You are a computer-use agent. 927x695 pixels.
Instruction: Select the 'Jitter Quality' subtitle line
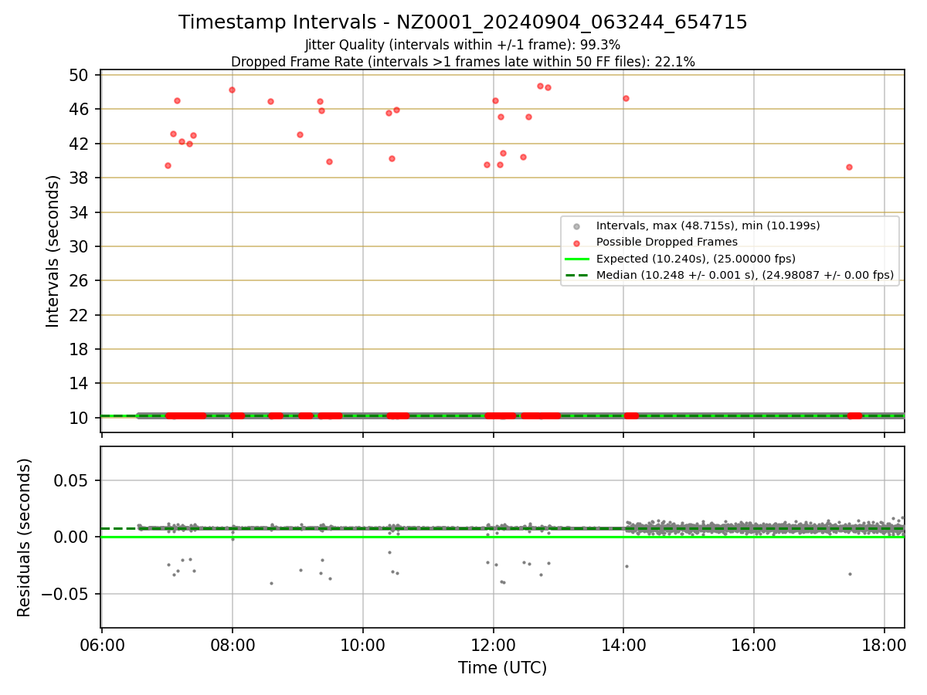(463, 45)
